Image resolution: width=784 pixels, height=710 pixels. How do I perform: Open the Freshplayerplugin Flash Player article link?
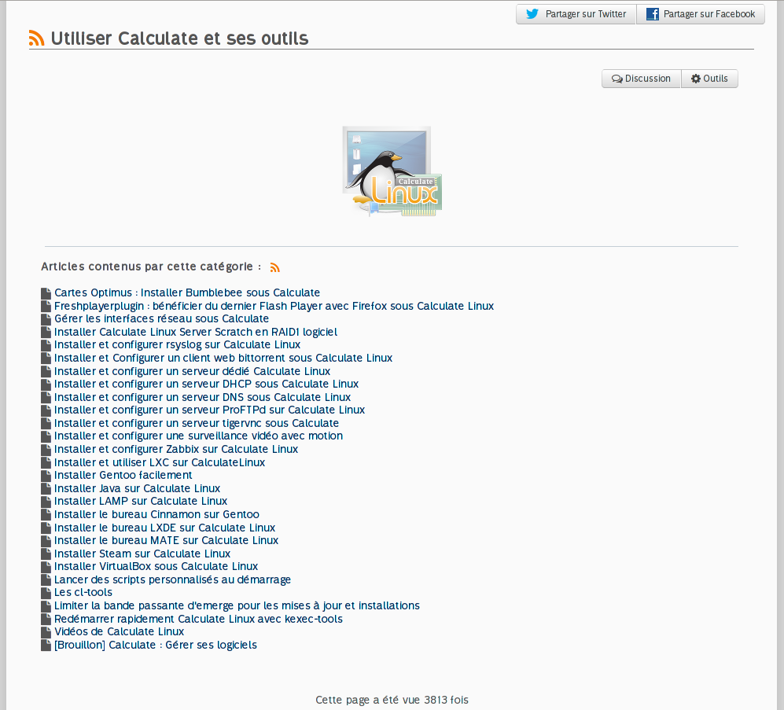pyautogui.click(x=274, y=306)
